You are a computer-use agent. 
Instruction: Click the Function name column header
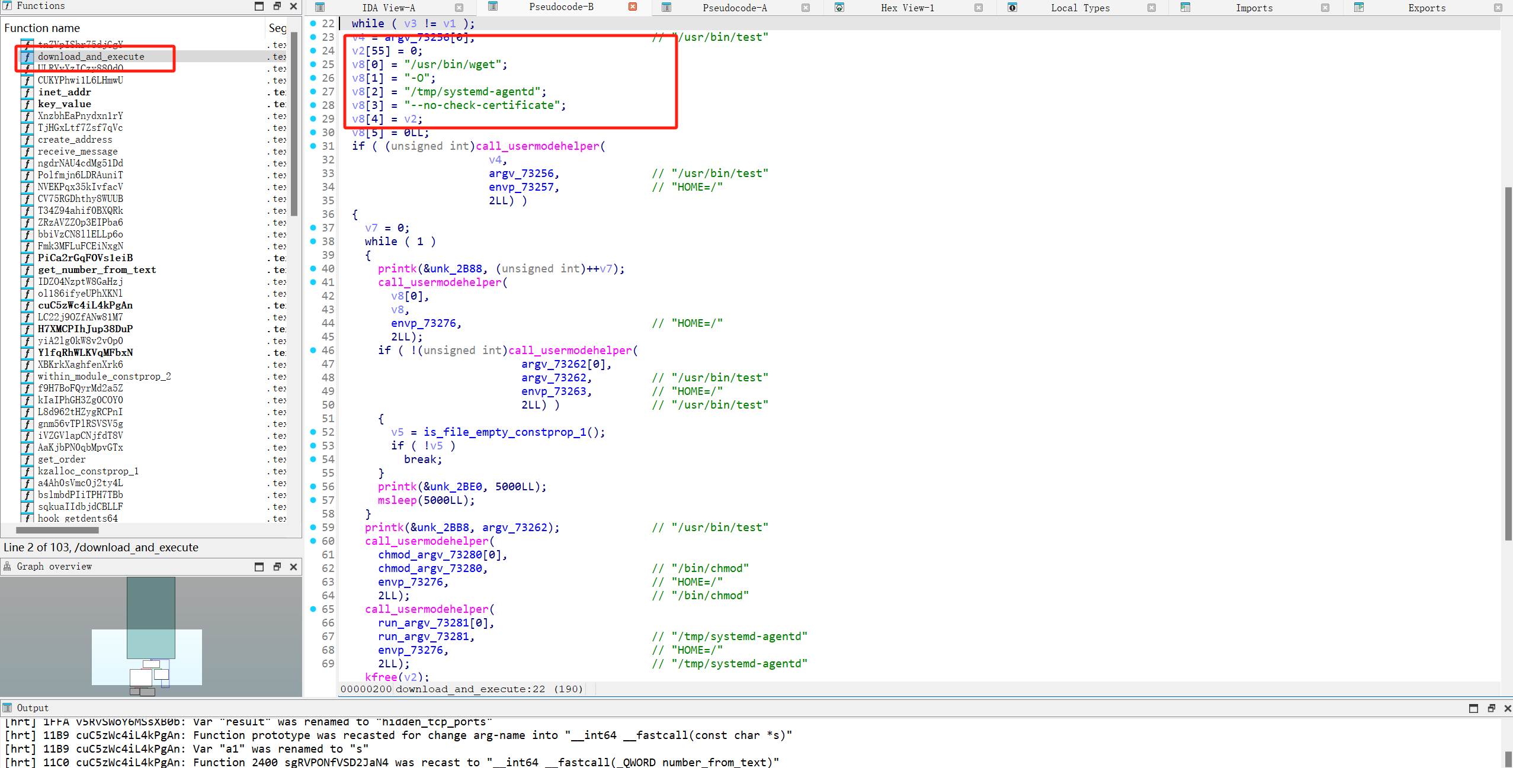[41, 28]
